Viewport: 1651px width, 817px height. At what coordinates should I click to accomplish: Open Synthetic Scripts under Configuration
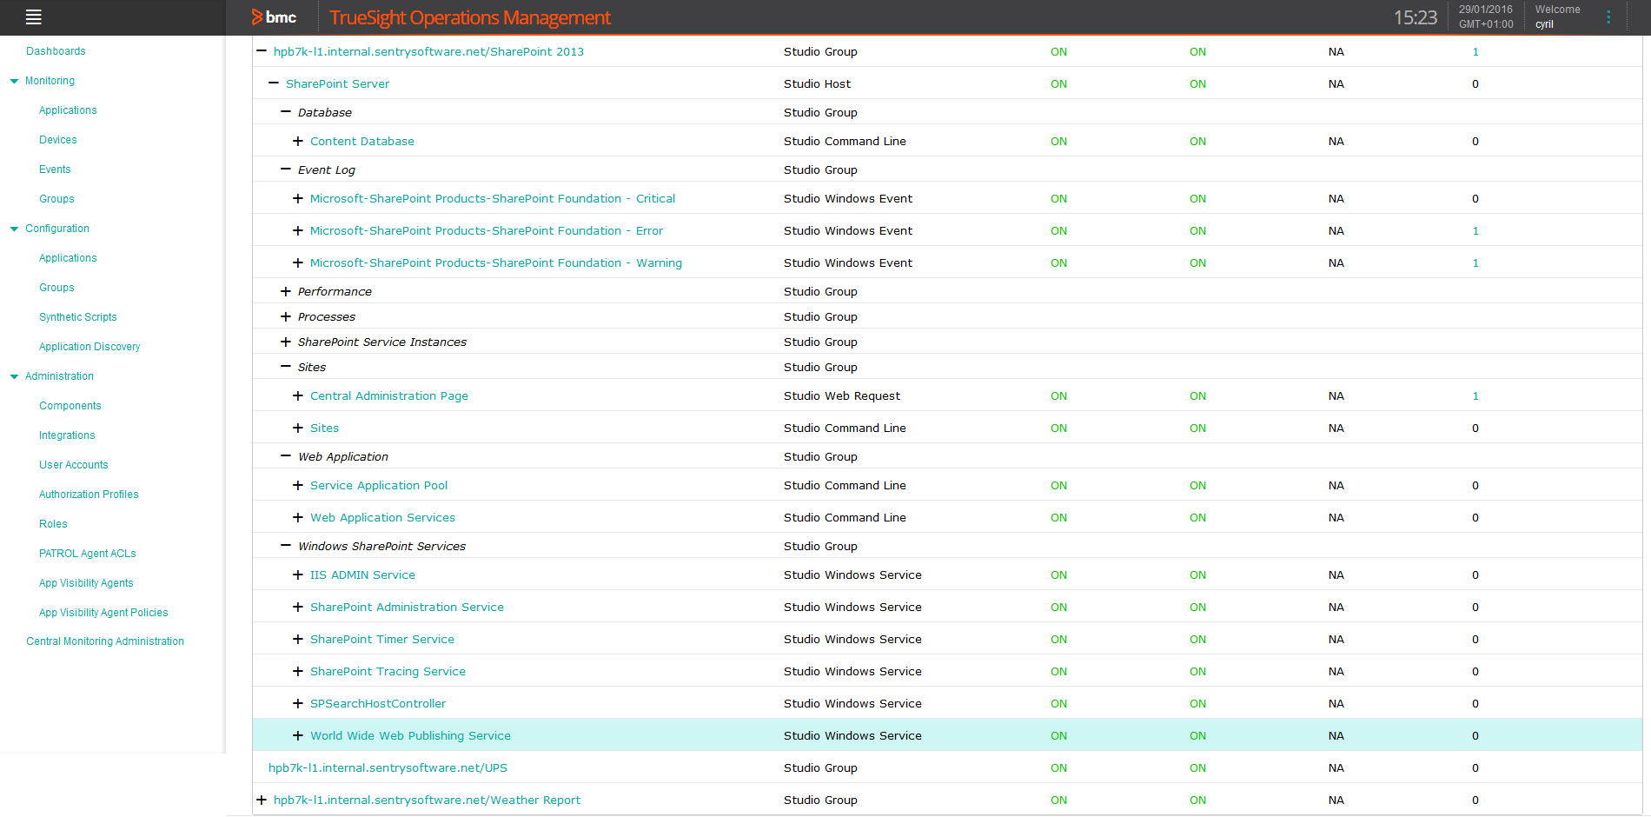point(78,317)
